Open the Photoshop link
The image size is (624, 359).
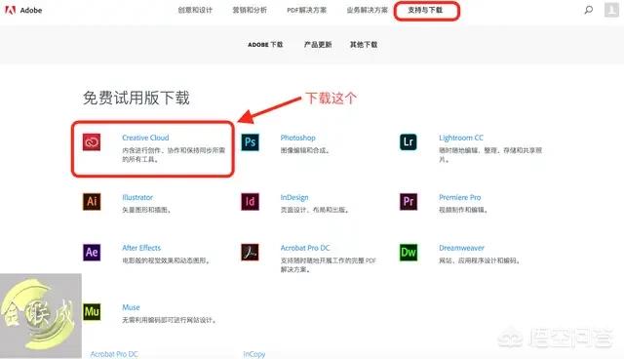point(297,138)
